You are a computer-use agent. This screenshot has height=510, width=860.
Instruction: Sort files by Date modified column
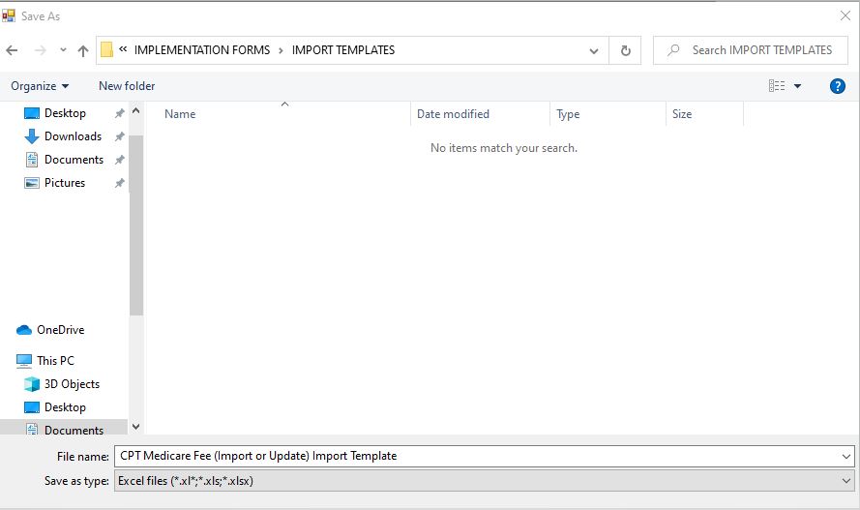point(453,114)
